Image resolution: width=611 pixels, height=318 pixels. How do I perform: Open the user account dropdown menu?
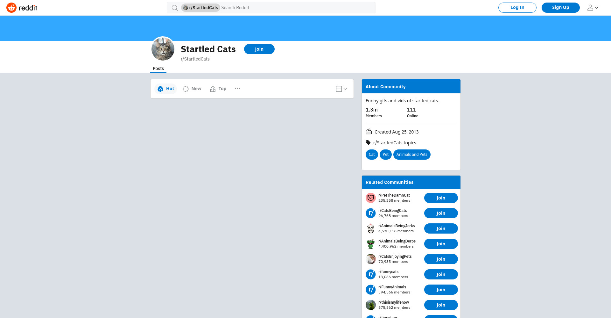593,8
